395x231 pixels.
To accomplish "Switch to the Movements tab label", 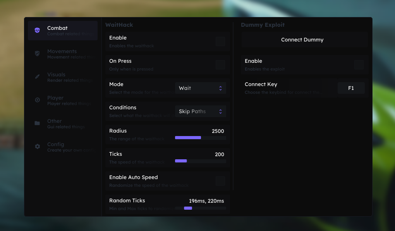I will (x=62, y=51).
